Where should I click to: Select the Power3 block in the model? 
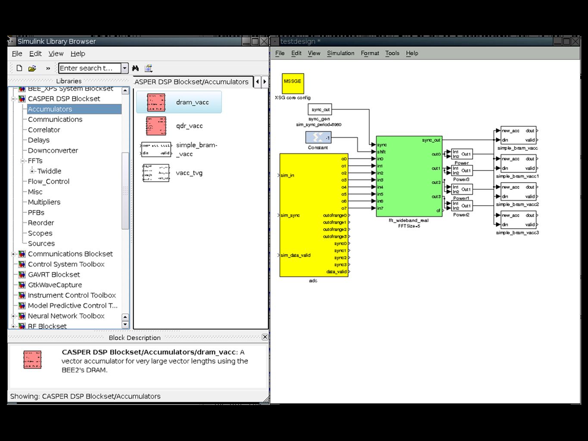click(x=462, y=171)
